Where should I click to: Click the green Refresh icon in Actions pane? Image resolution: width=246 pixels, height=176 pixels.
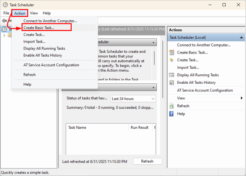172,106
